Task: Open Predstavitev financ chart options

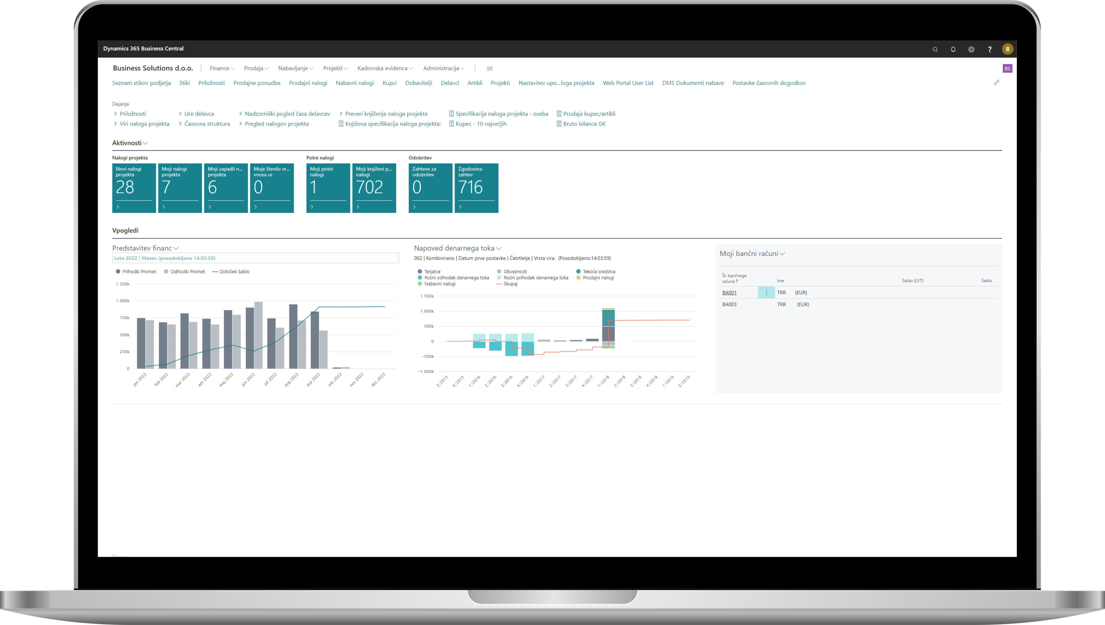Action: coord(145,248)
